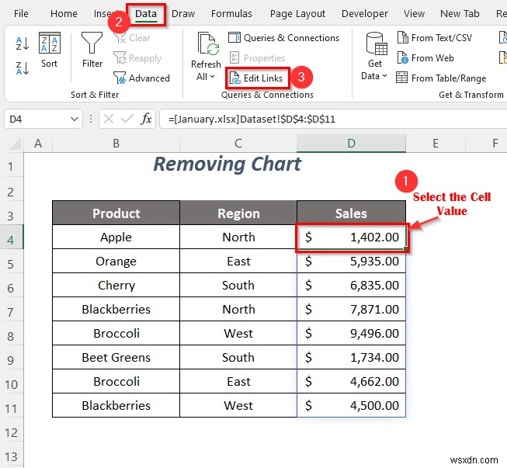Import From Table/Range
This screenshot has height=468, width=507.
(x=441, y=78)
